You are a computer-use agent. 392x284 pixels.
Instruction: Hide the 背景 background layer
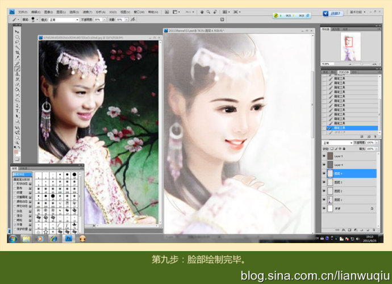click(x=324, y=208)
